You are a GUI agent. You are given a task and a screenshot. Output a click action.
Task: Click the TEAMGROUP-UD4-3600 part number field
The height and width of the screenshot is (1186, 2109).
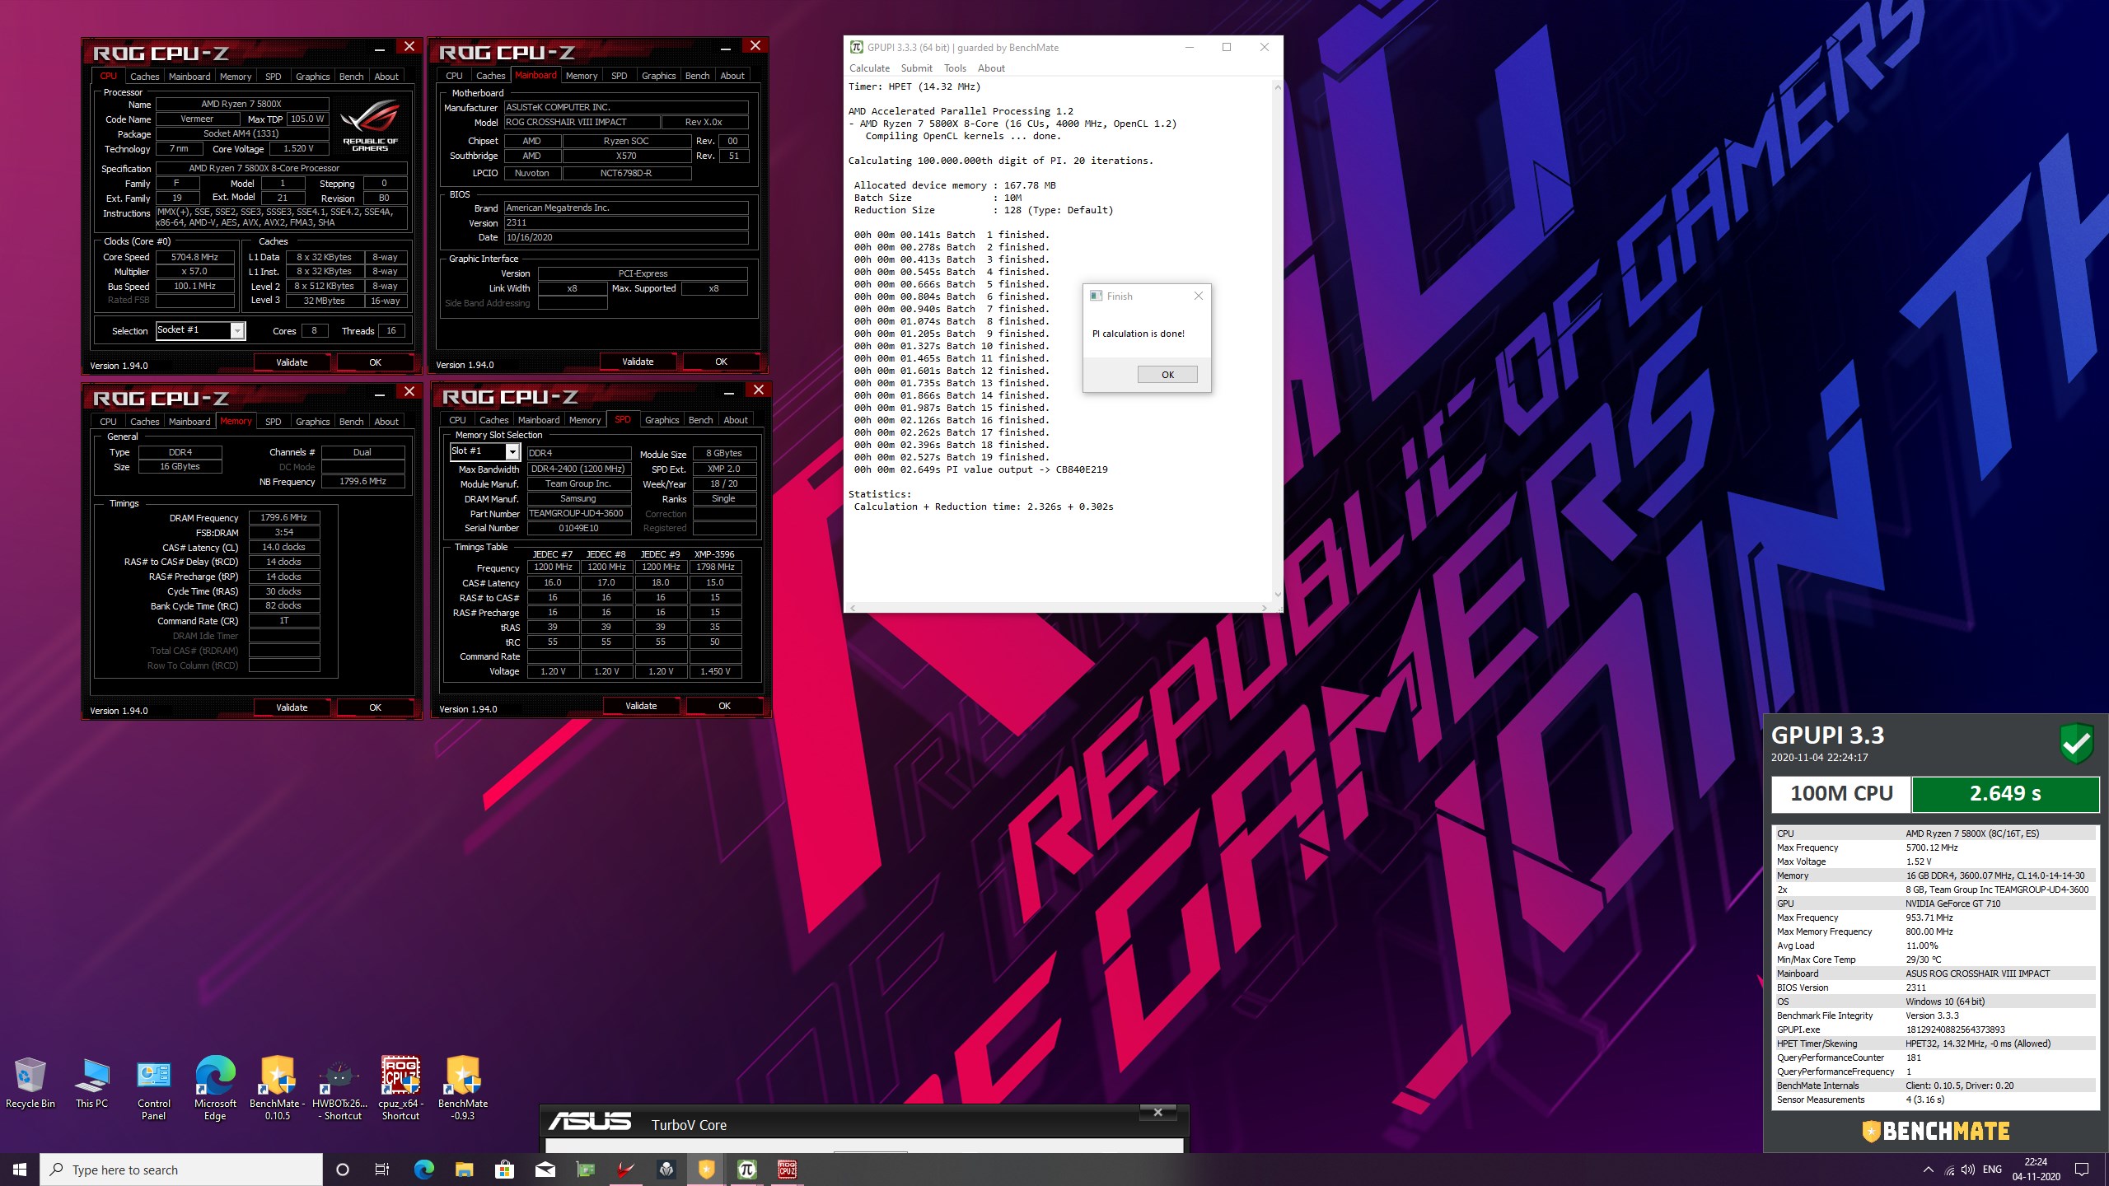click(578, 514)
